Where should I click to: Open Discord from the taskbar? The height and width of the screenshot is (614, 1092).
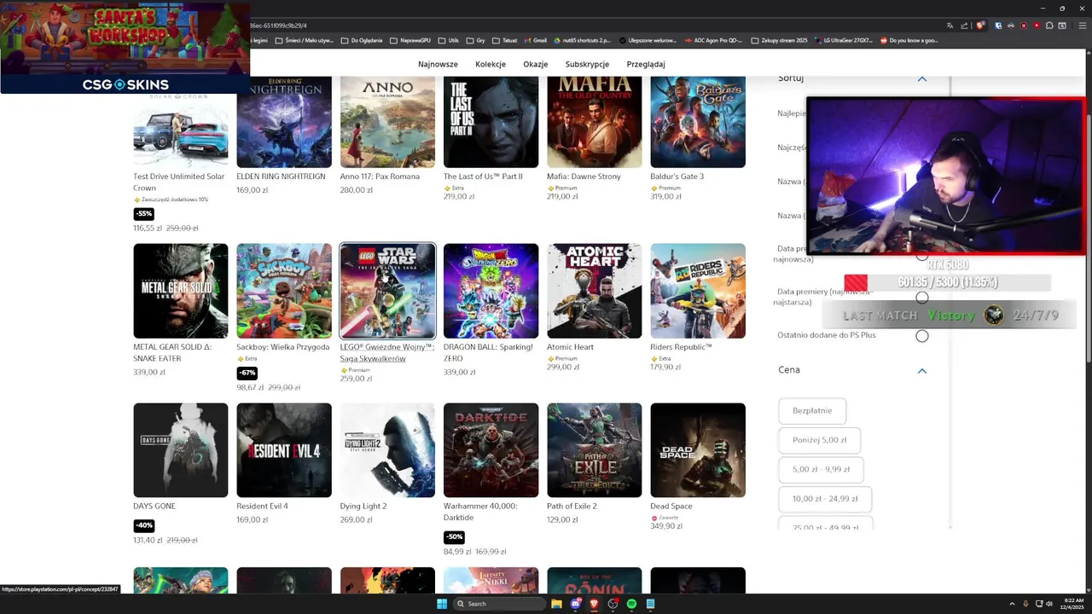pos(575,604)
